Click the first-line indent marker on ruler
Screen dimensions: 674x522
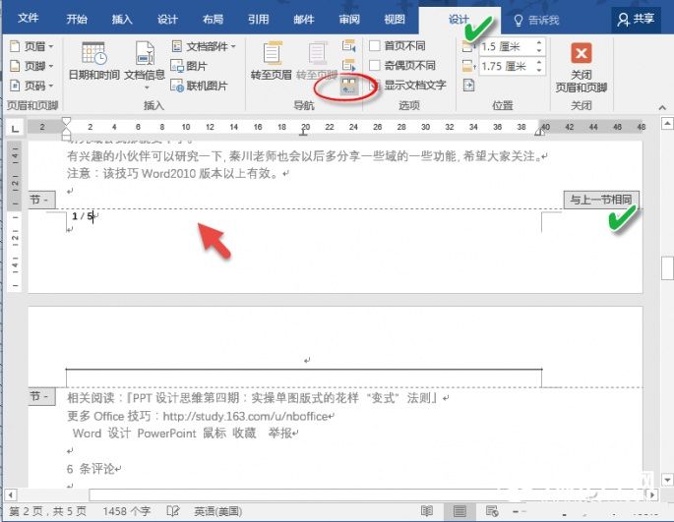[66, 121]
